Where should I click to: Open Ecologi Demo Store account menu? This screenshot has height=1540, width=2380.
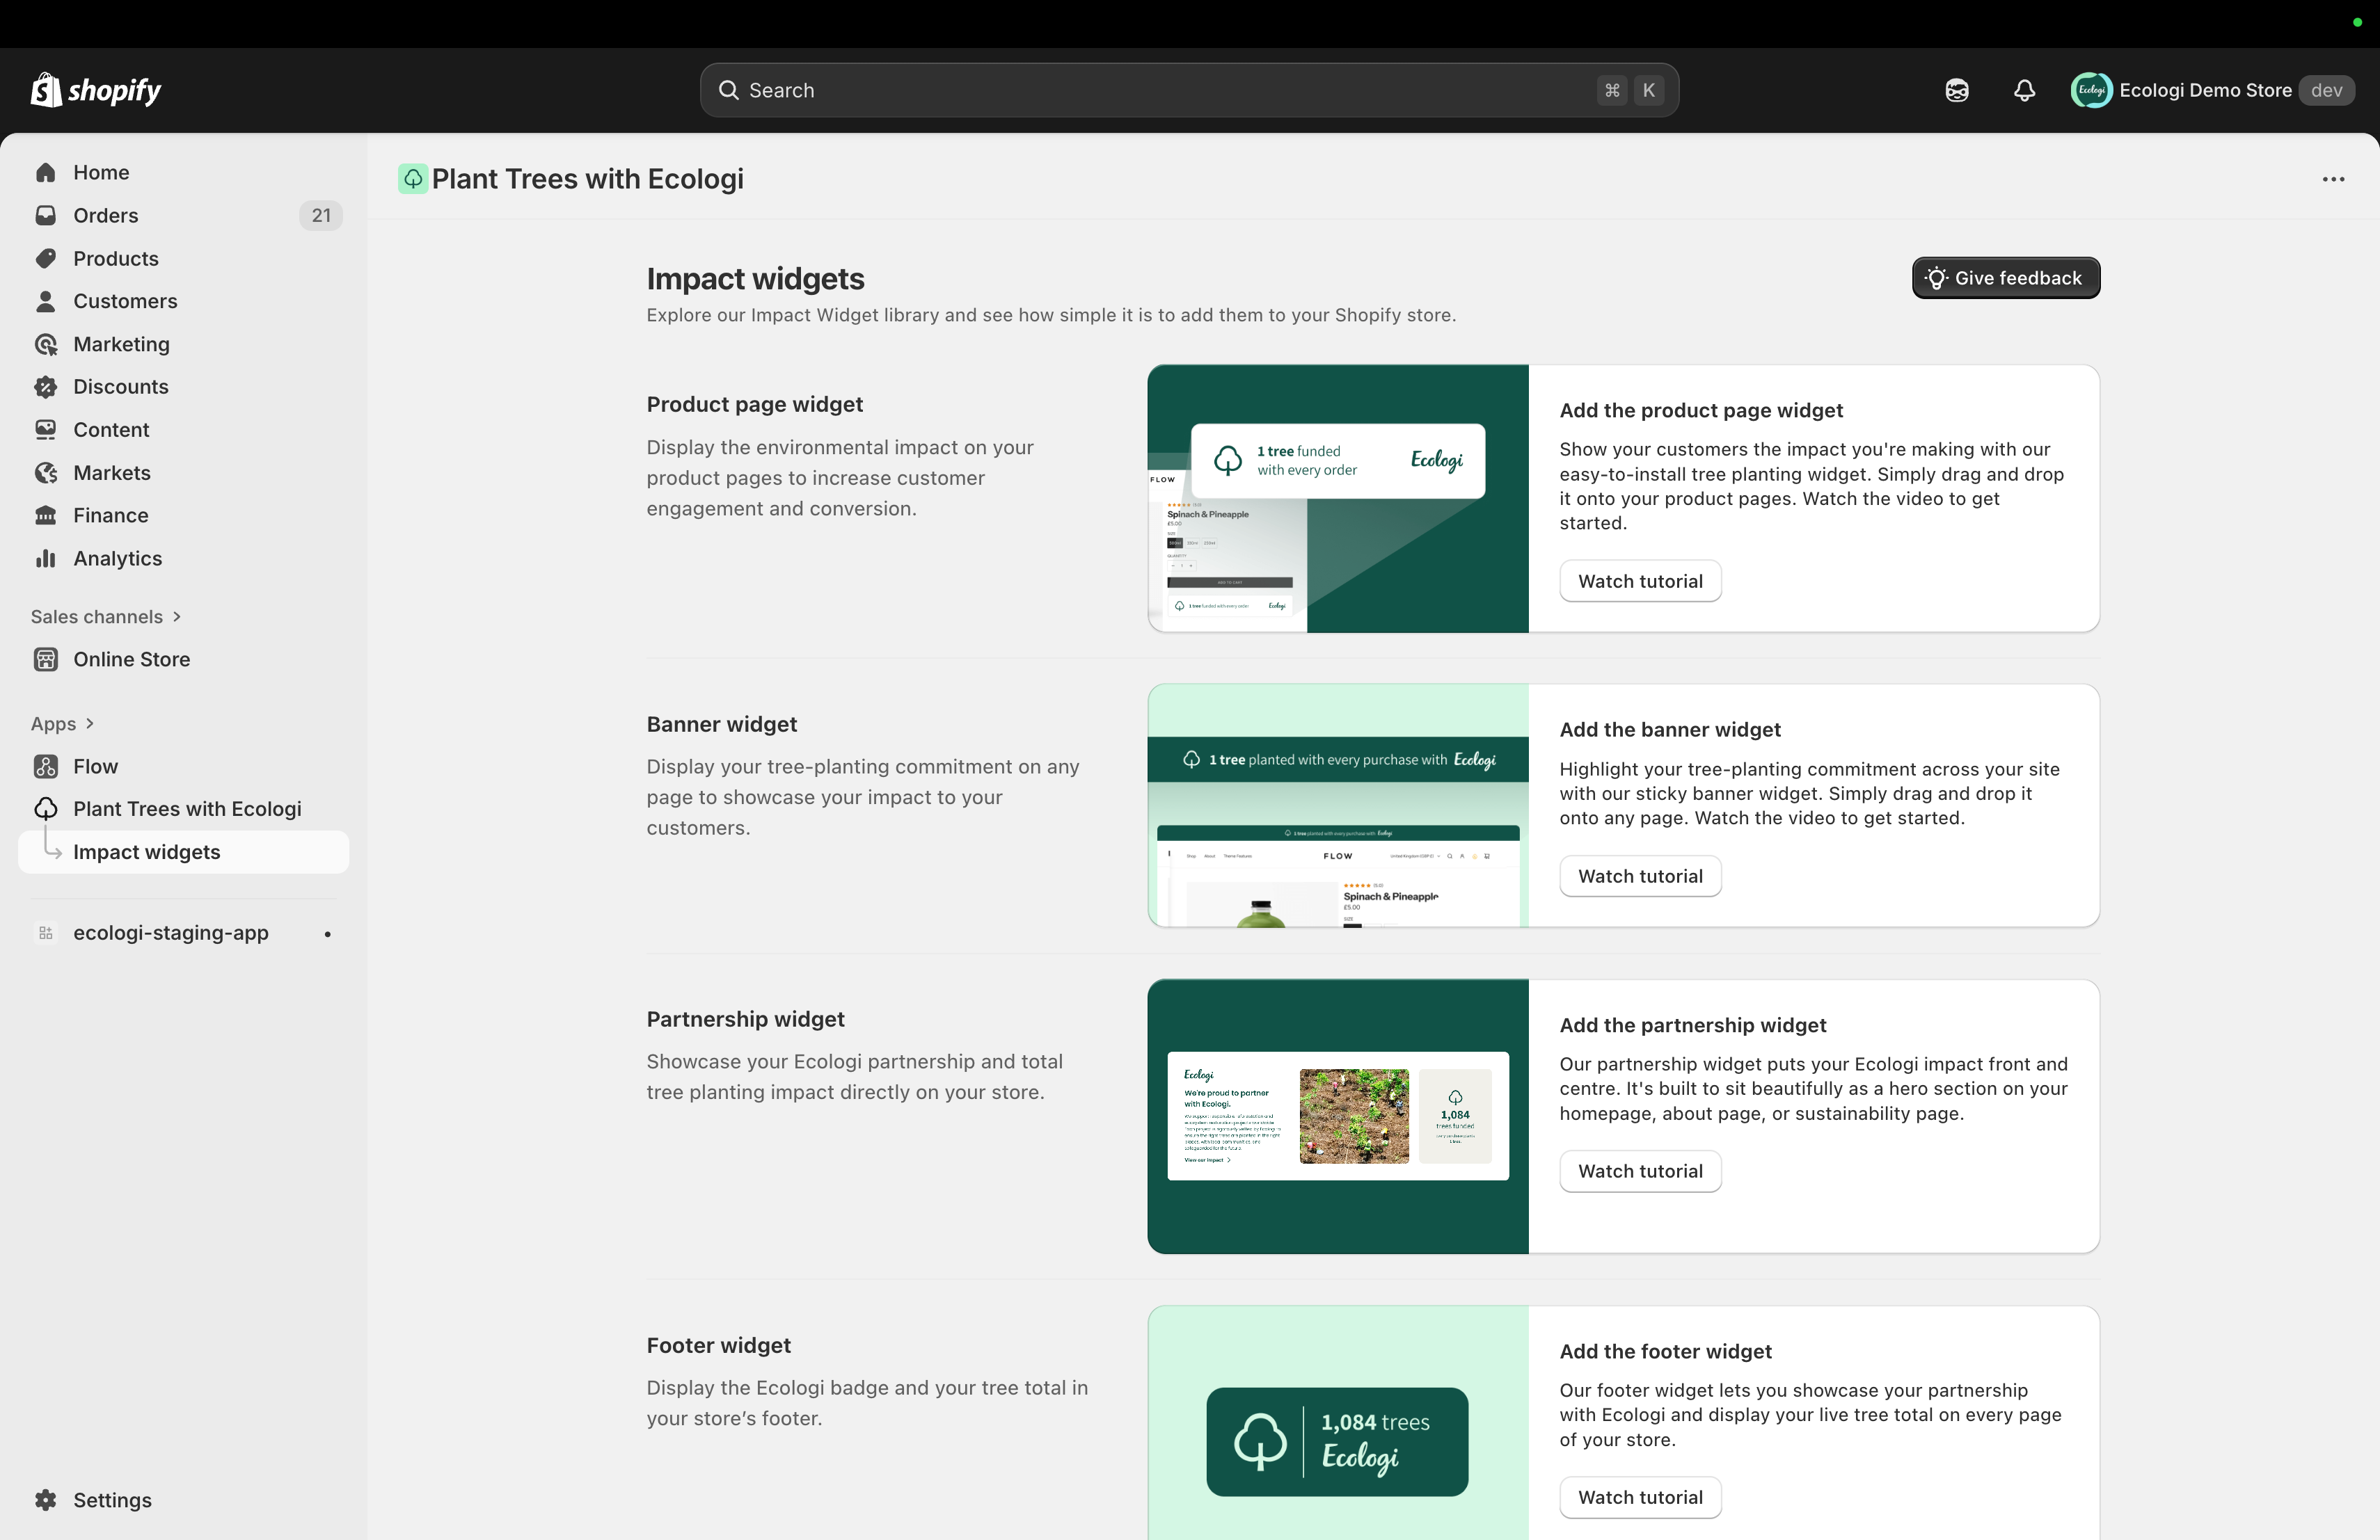click(2211, 90)
